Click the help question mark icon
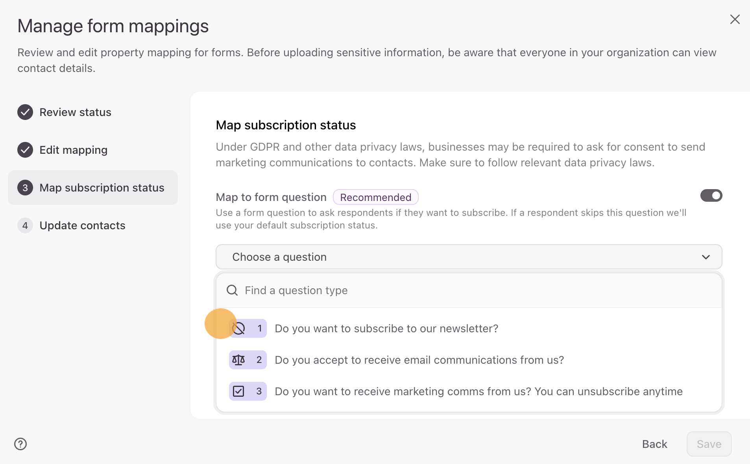Screen dimensions: 750x464 click(20, 444)
